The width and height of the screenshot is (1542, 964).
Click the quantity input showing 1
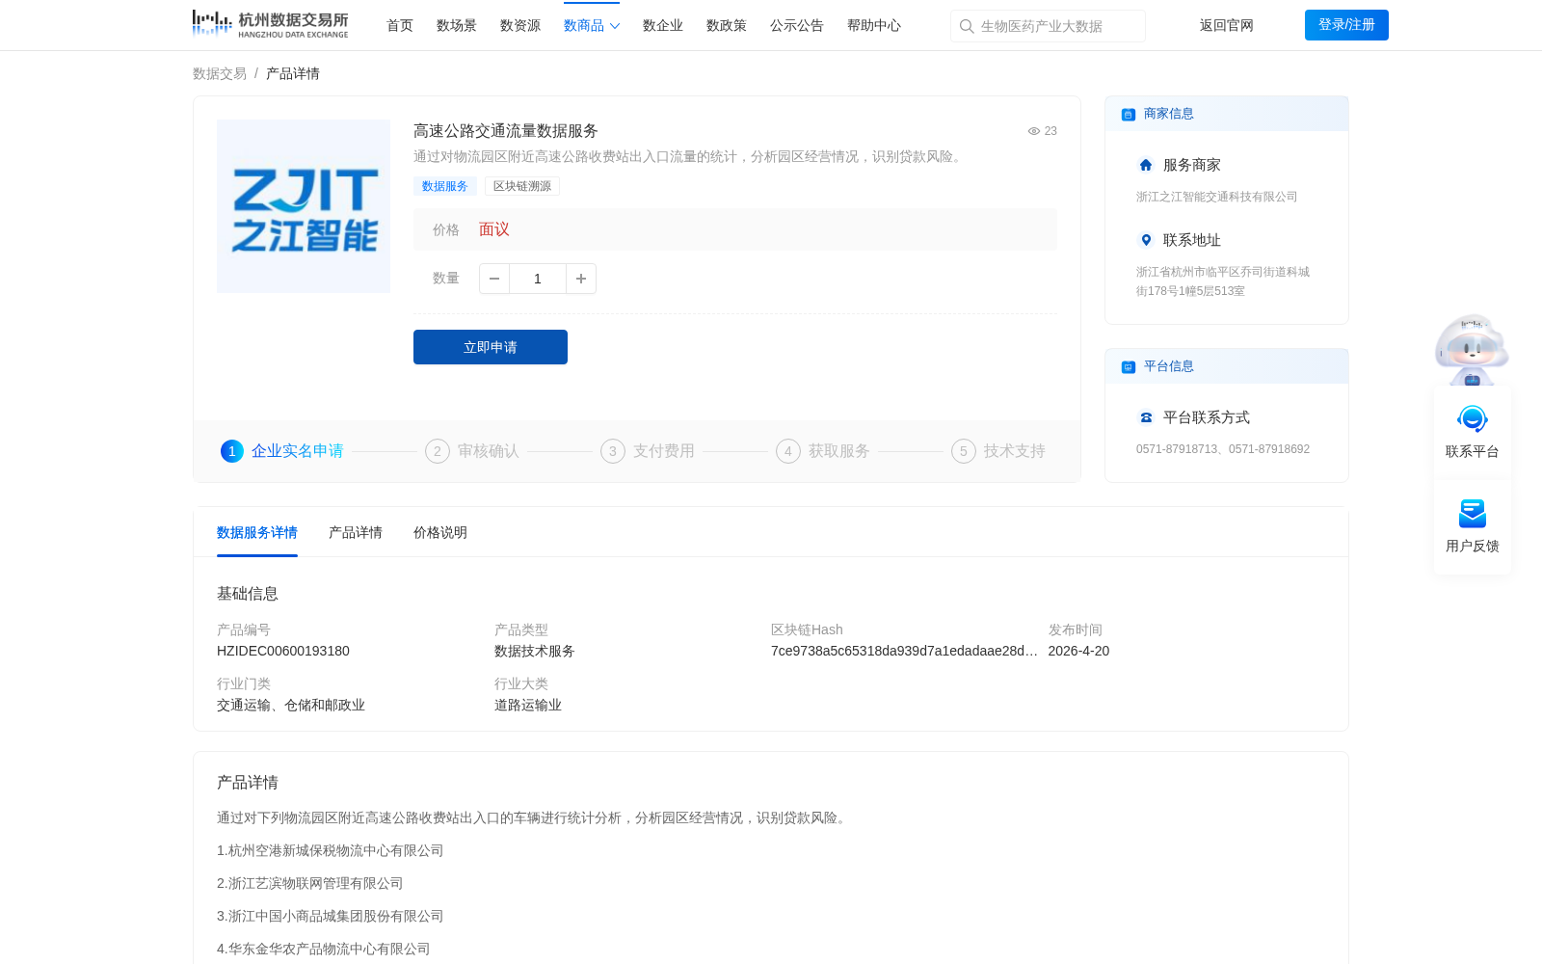coord(538,279)
